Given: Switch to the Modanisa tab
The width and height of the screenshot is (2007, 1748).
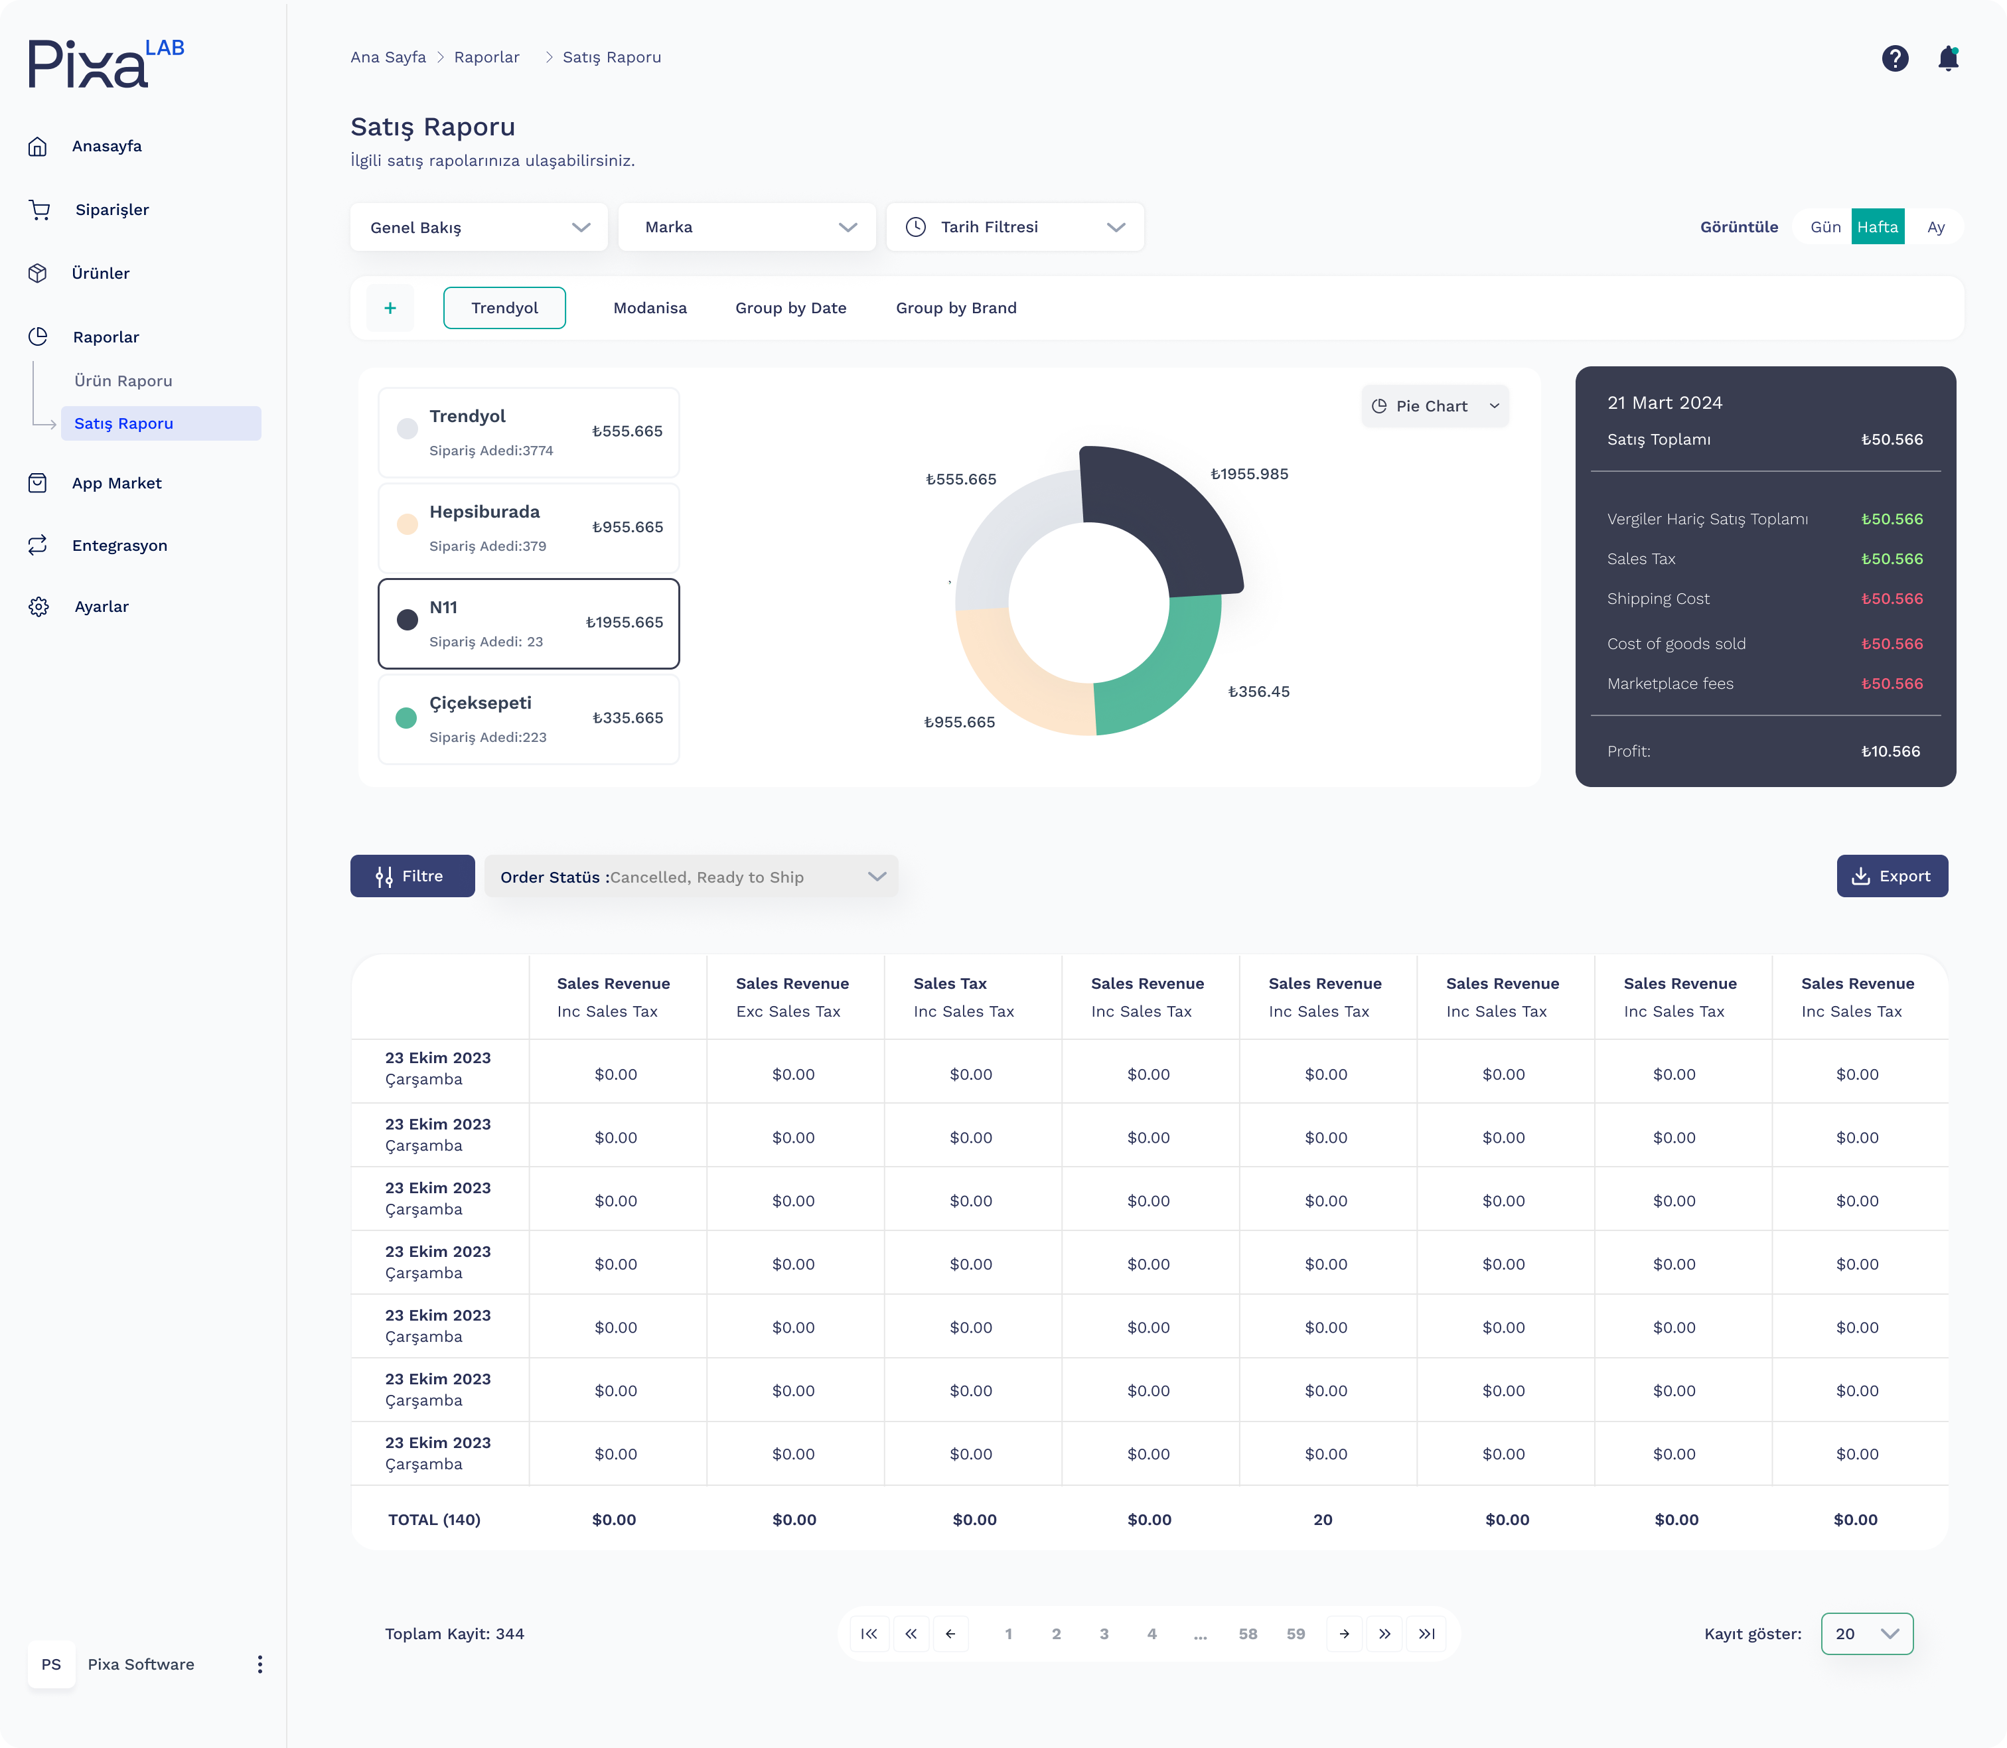Looking at the screenshot, I should (x=650, y=308).
